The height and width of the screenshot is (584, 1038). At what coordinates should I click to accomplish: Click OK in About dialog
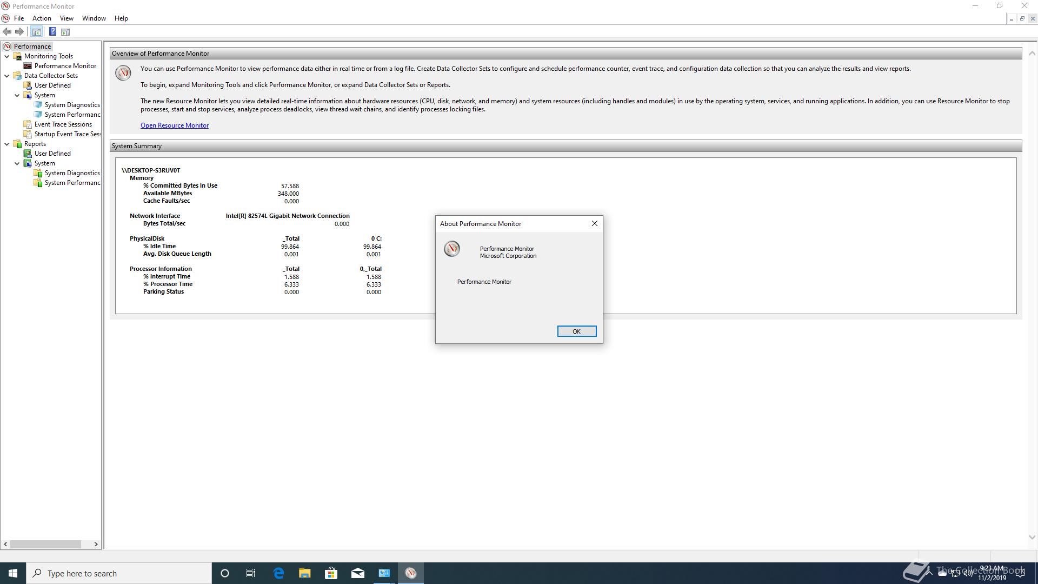576,331
